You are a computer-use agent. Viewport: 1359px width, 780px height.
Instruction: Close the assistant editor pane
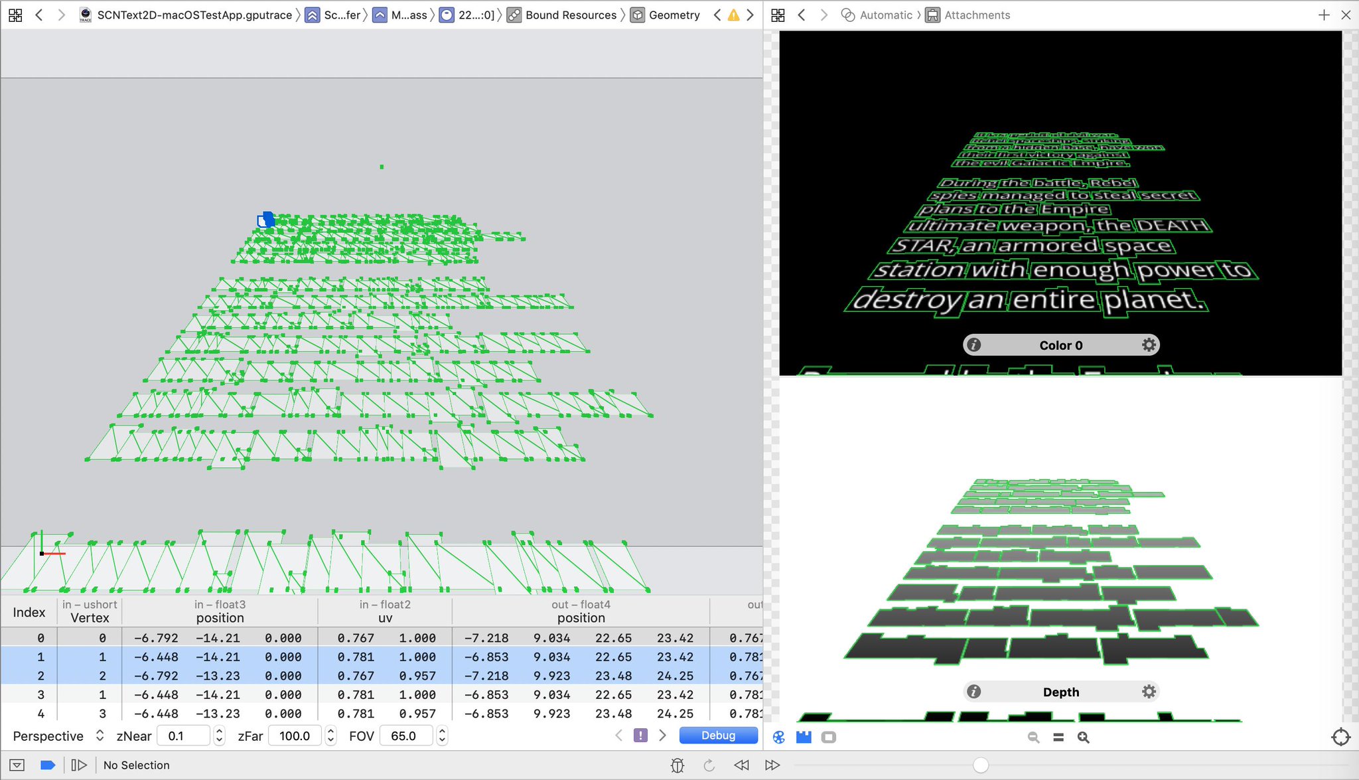coord(1346,15)
